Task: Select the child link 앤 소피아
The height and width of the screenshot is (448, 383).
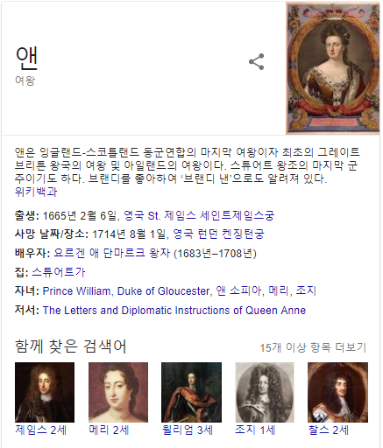Action: pyautogui.click(x=238, y=290)
